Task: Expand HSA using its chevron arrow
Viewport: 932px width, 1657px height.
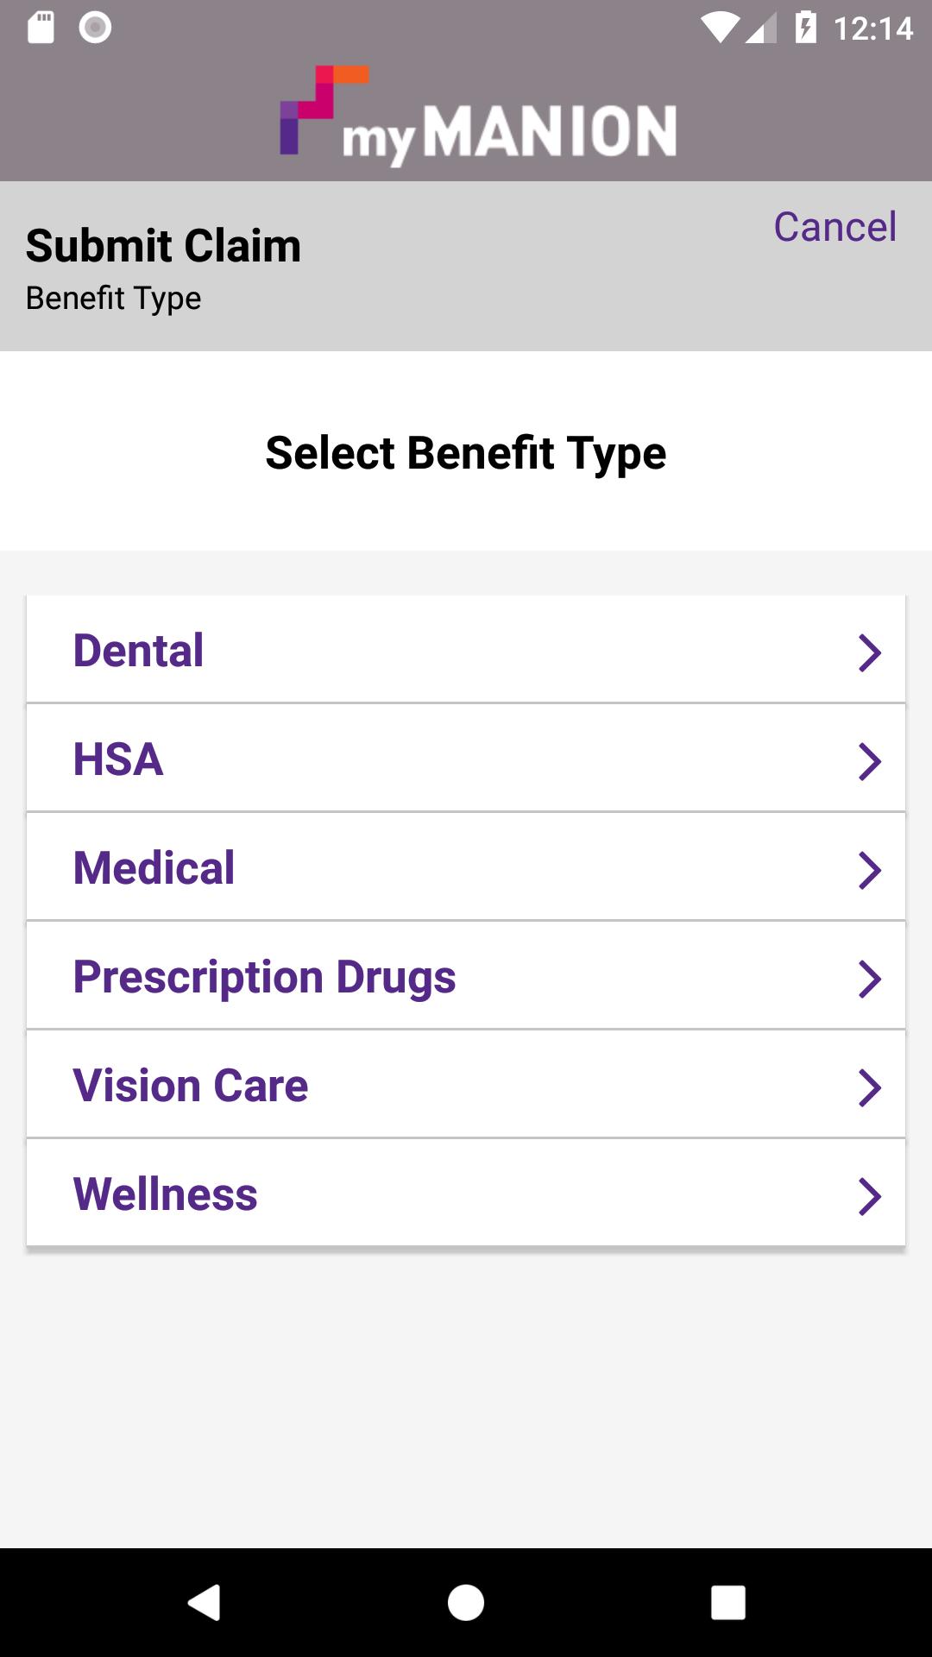Action: coord(869,761)
